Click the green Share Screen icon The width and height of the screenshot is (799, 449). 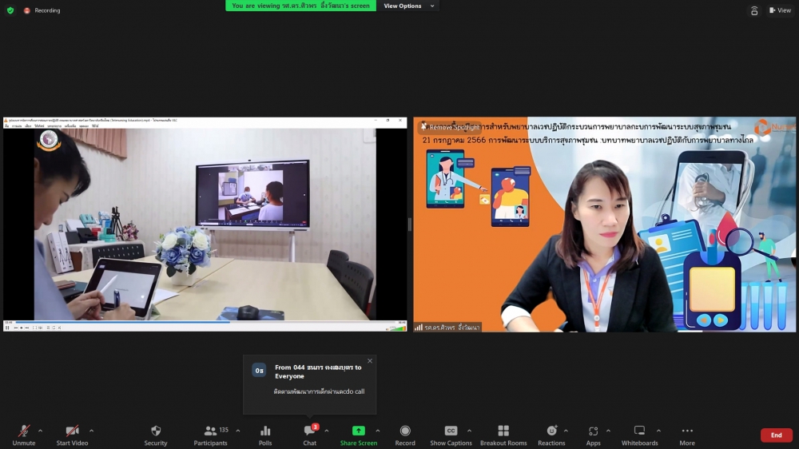click(359, 431)
